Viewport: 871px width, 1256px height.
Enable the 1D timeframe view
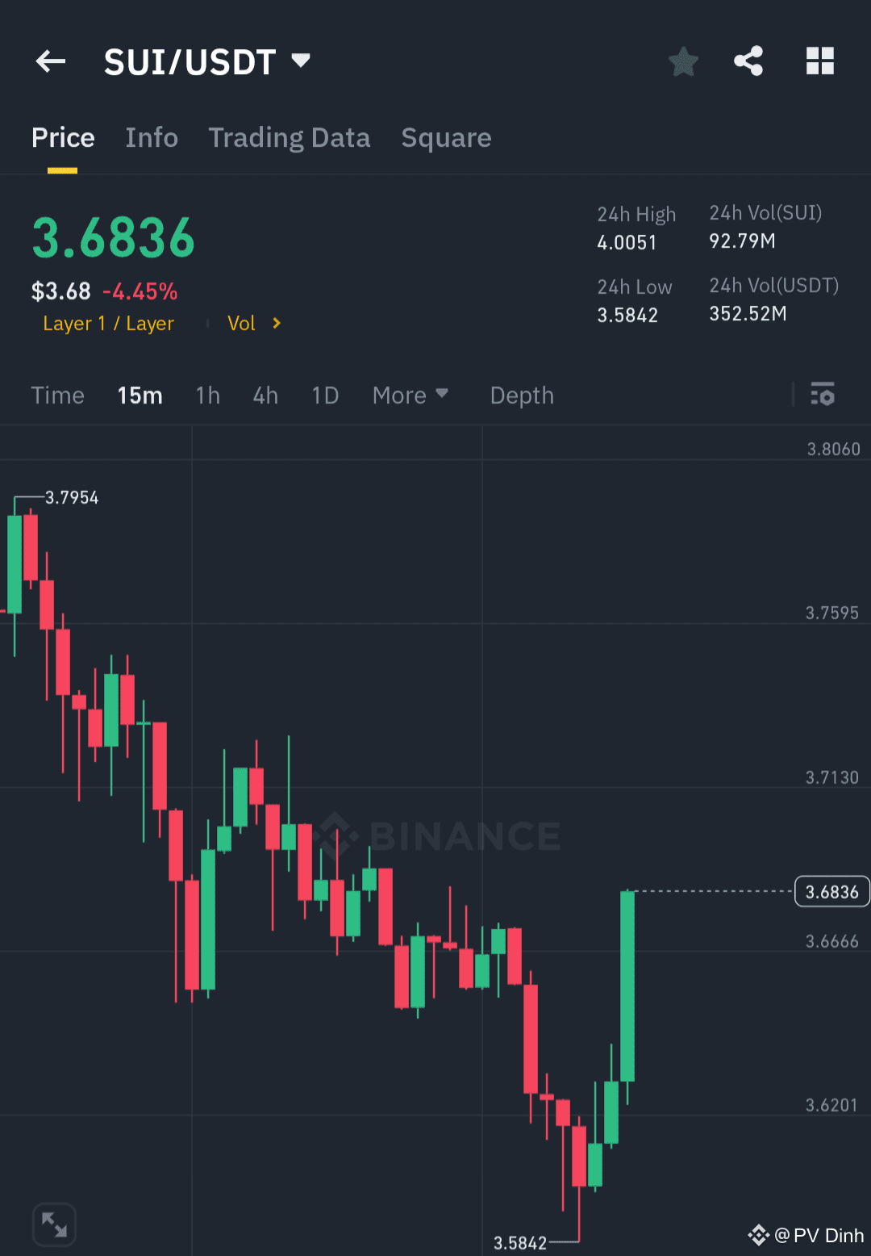click(x=325, y=396)
